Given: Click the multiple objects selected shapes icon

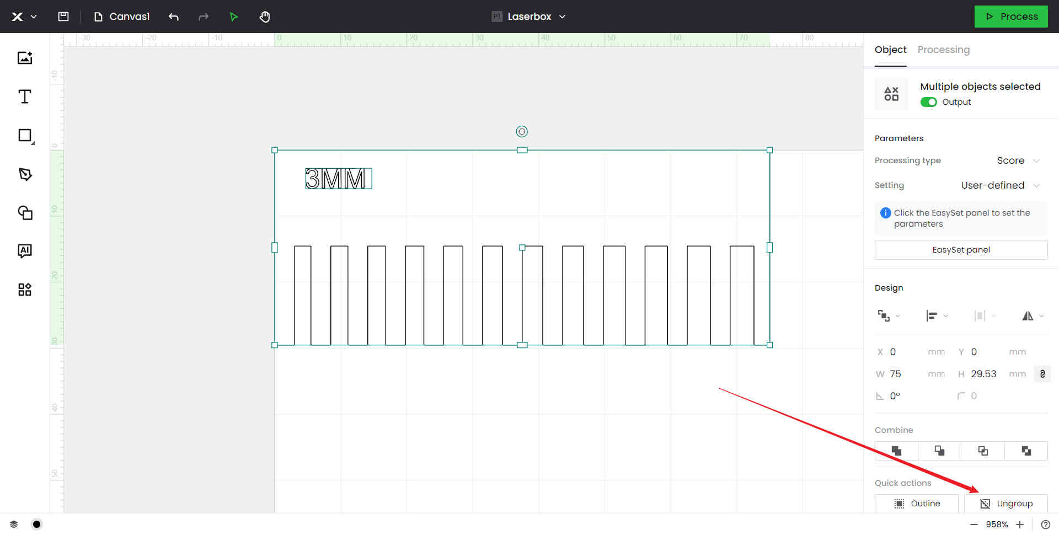Looking at the screenshot, I should click(x=891, y=94).
